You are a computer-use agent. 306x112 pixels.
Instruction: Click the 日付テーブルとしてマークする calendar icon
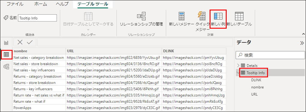tap(88, 16)
